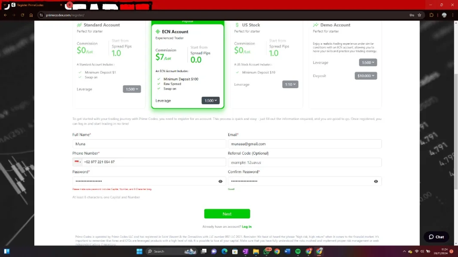Select the Standard Account card
This screenshot has width=458, height=257.
[109, 64]
